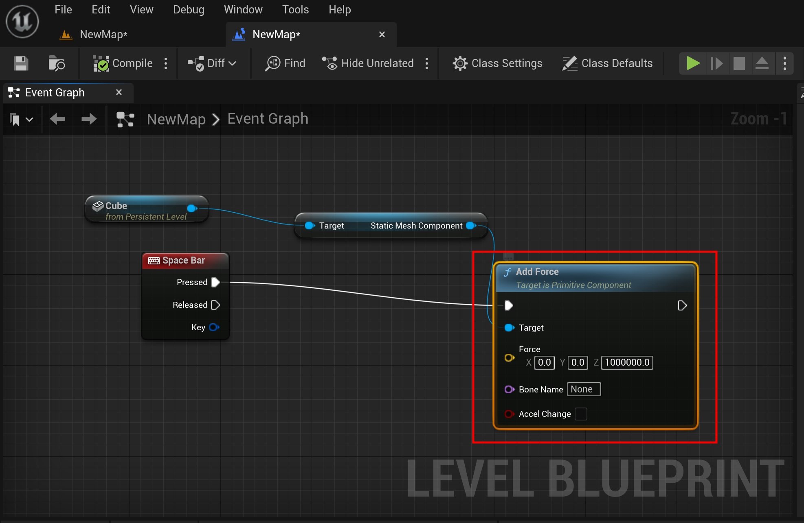Viewport: 804px width, 523px height.
Task: Open the File menu
Action: [63, 9]
